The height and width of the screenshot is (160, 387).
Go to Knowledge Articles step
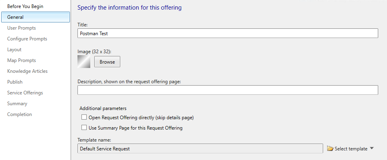coord(27,71)
